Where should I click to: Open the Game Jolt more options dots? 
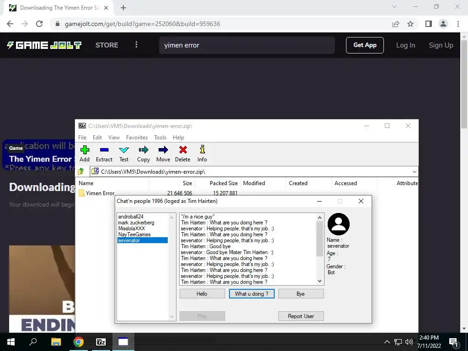click(136, 45)
